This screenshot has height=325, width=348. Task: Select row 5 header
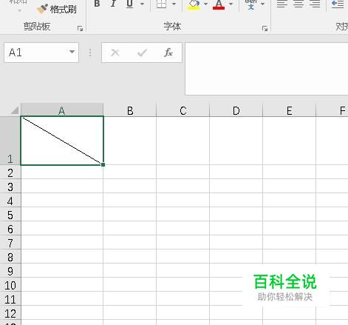(10, 215)
